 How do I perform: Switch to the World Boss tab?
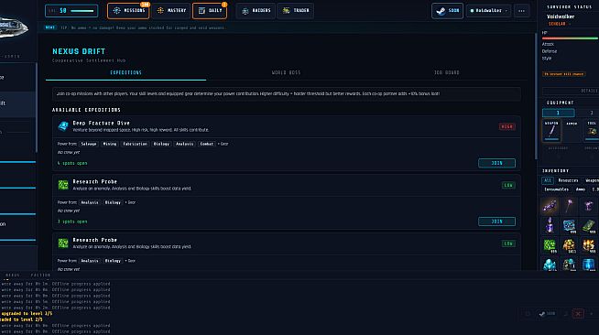(x=286, y=72)
